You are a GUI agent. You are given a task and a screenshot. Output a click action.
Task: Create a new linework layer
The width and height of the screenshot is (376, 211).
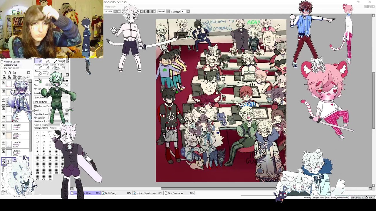9,72
